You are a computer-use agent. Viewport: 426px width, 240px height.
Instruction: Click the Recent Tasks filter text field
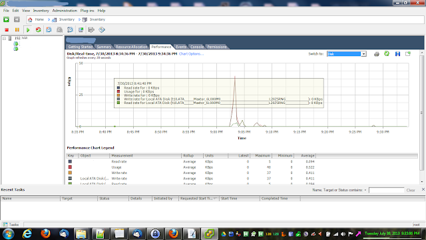pyautogui.click(x=386, y=190)
